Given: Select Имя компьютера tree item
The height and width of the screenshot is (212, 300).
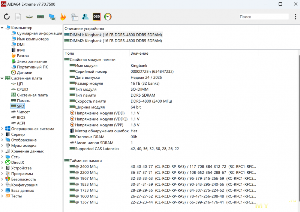Looking at the screenshot, I should [33, 39].
